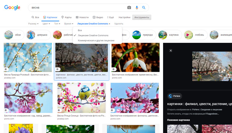Switch to the Все tab
Image resolution: width=232 pixels, height=133 pixels.
tap(35, 17)
